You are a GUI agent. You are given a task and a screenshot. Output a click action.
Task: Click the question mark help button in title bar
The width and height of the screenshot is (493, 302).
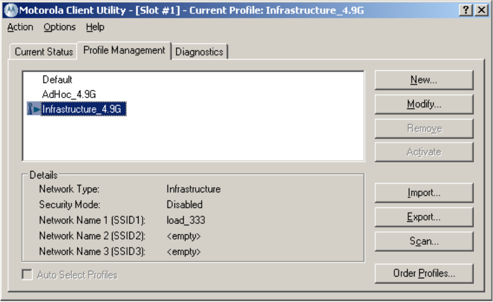click(466, 10)
